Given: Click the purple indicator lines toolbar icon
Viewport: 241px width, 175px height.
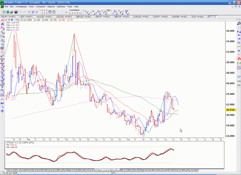Looking at the screenshot, I should click(x=37, y=12).
